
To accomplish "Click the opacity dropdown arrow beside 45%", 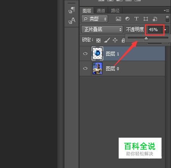I will 165,30.
